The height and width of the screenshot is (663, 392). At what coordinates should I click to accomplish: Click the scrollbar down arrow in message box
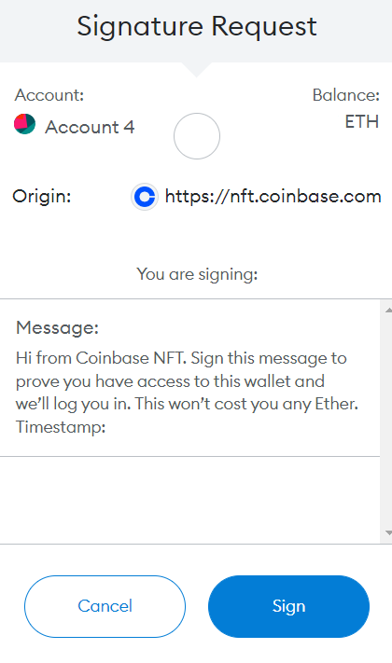[x=388, y=532]
